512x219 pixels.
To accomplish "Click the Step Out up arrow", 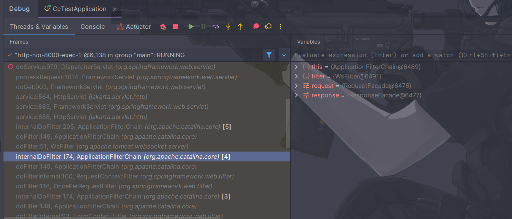I will click(240, 27).
